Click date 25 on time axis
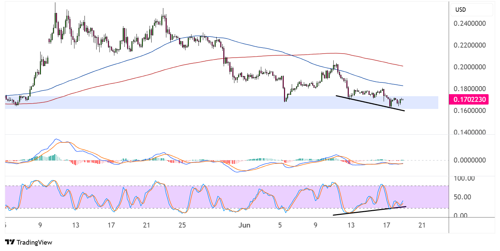Viewport: 500px width, 251px height. 182,226
